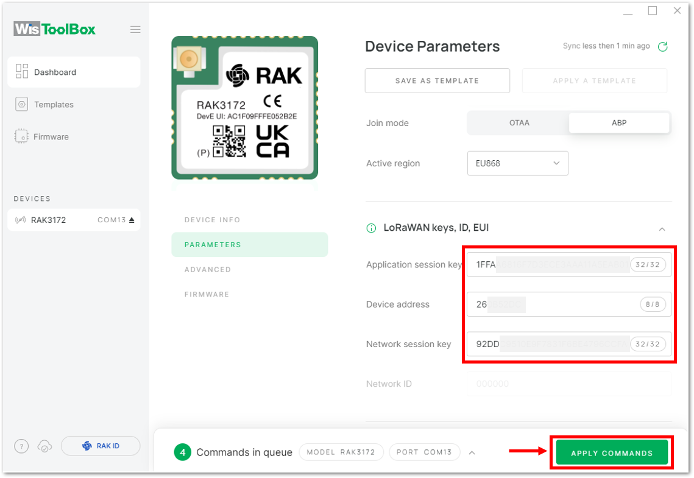Click the Network ID field

coord(569,384)
